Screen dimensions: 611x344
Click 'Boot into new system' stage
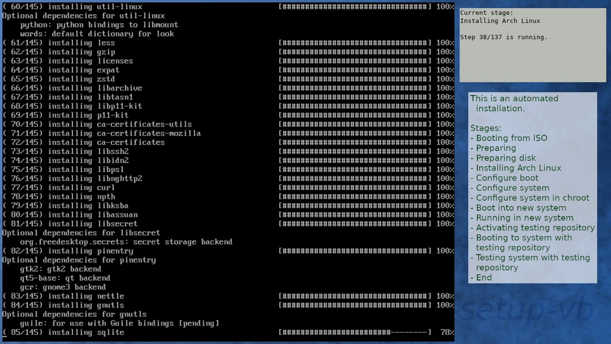518,208
